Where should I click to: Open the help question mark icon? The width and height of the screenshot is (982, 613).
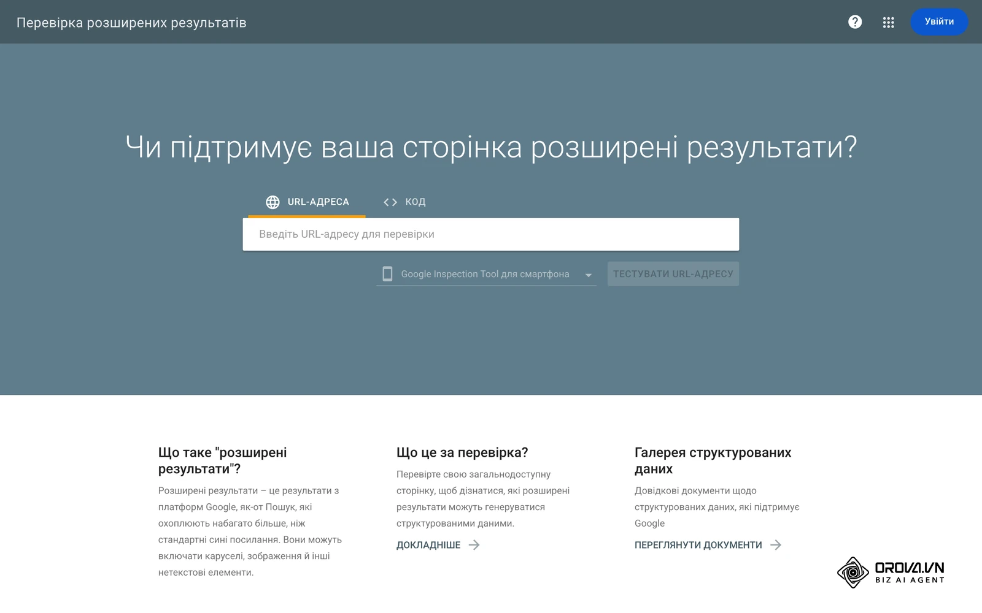[x=855, y=22]
